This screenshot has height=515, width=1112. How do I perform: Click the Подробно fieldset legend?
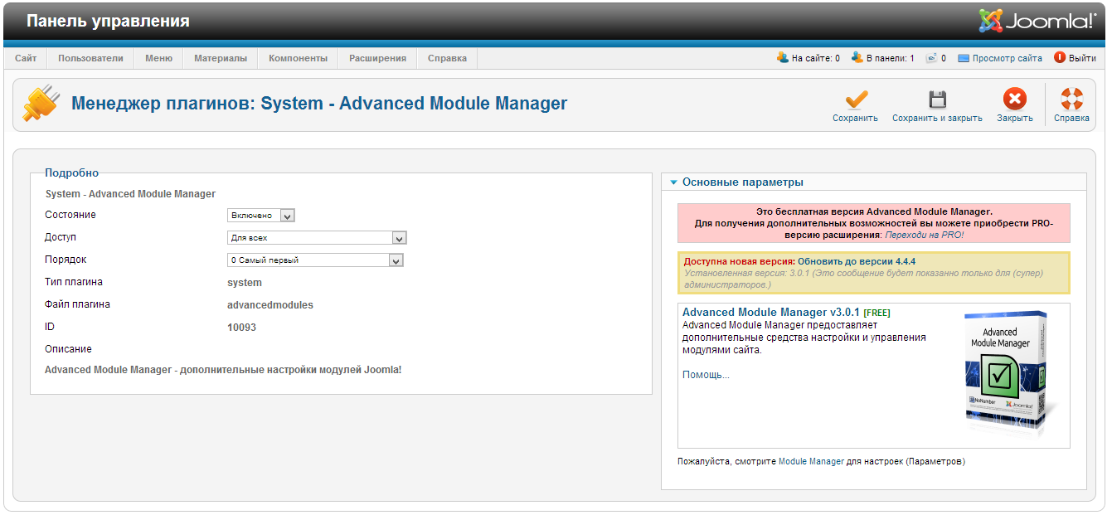71,172
